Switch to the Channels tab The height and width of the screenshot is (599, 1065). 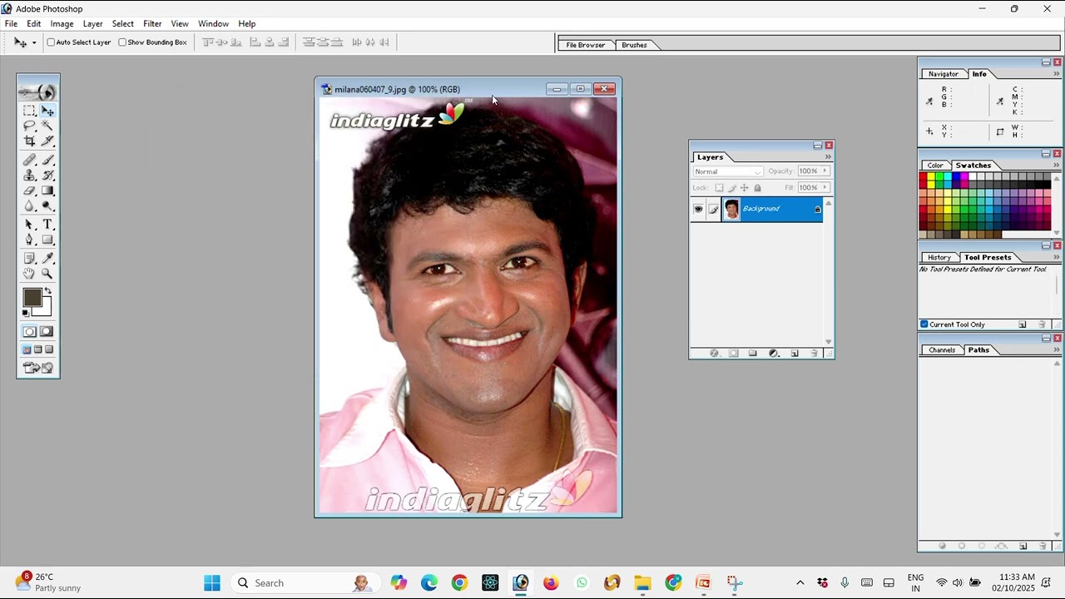click(x=942, y=350)
